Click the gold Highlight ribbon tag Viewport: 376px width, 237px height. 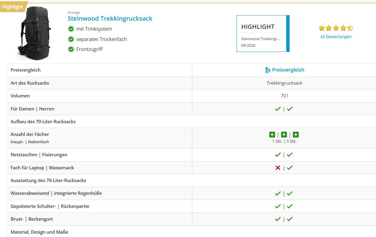[13, 7]
